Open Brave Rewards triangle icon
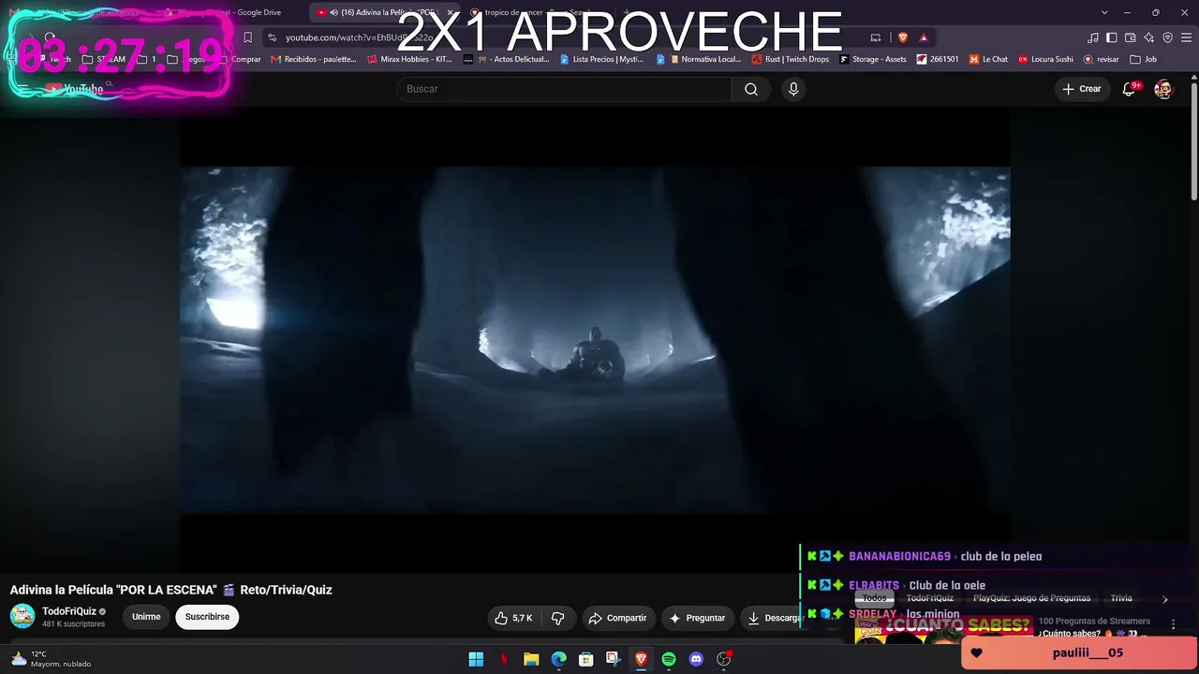The image size is (1199, 674). pos(924,37)
